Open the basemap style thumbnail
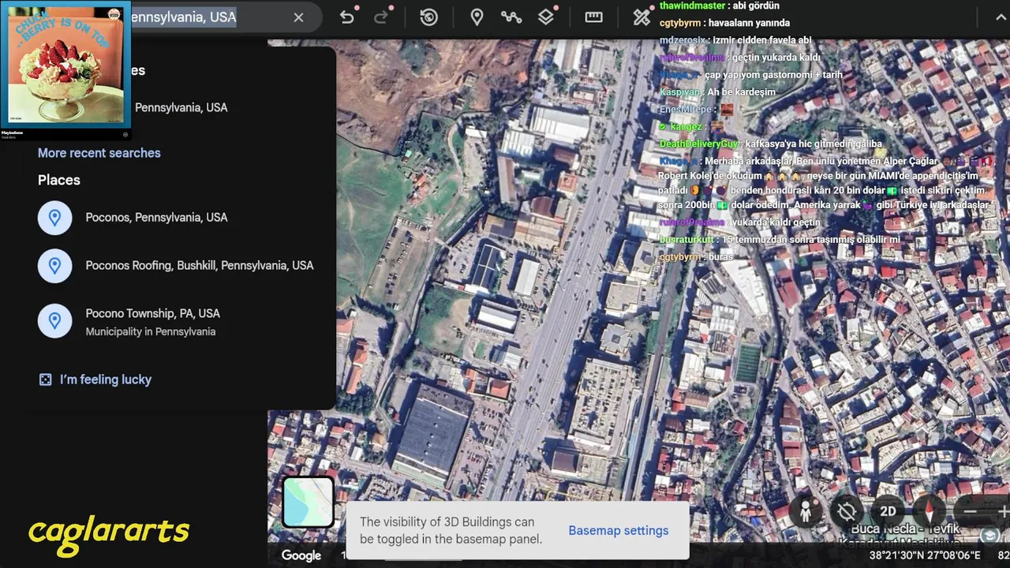 pos(309,502)
